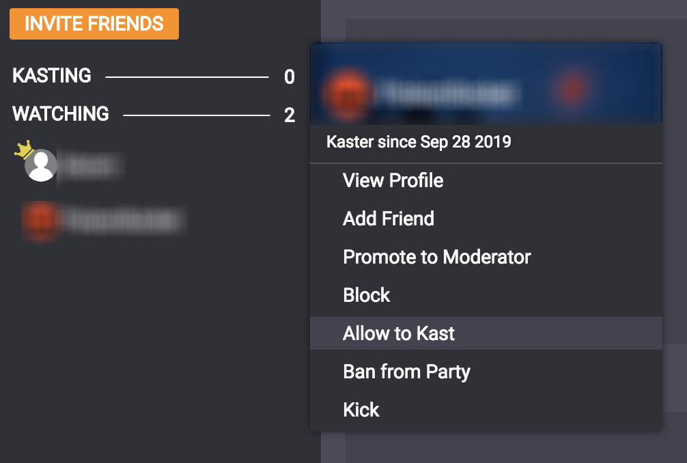Click the gold crown host icon
687x463 pixels.
tap(24, 149)
